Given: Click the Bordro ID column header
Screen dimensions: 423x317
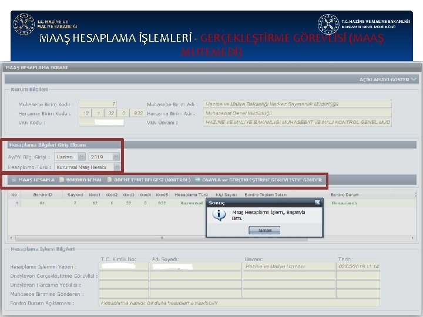Looking at the screenshot, I should [x=42, y=195].
